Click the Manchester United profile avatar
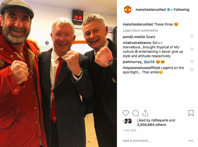 click(x=128, y=10)
